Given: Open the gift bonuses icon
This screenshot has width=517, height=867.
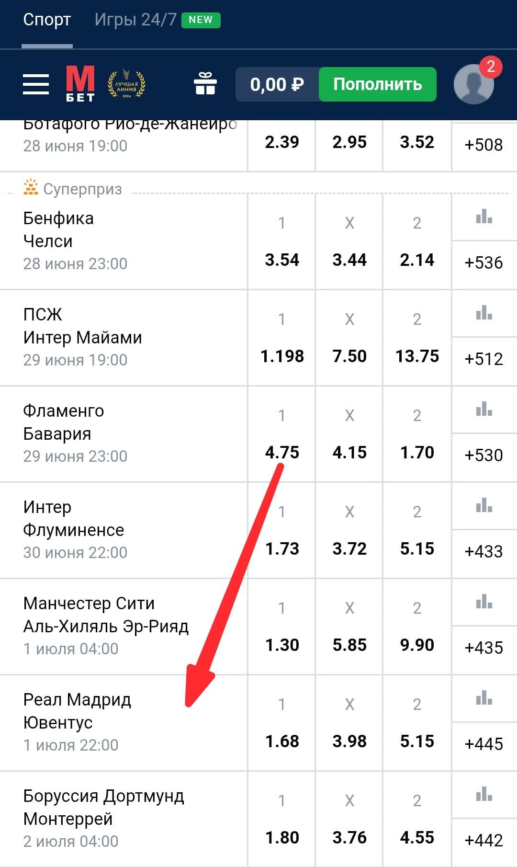Looking at the screenshot, I should coord(205,83).
